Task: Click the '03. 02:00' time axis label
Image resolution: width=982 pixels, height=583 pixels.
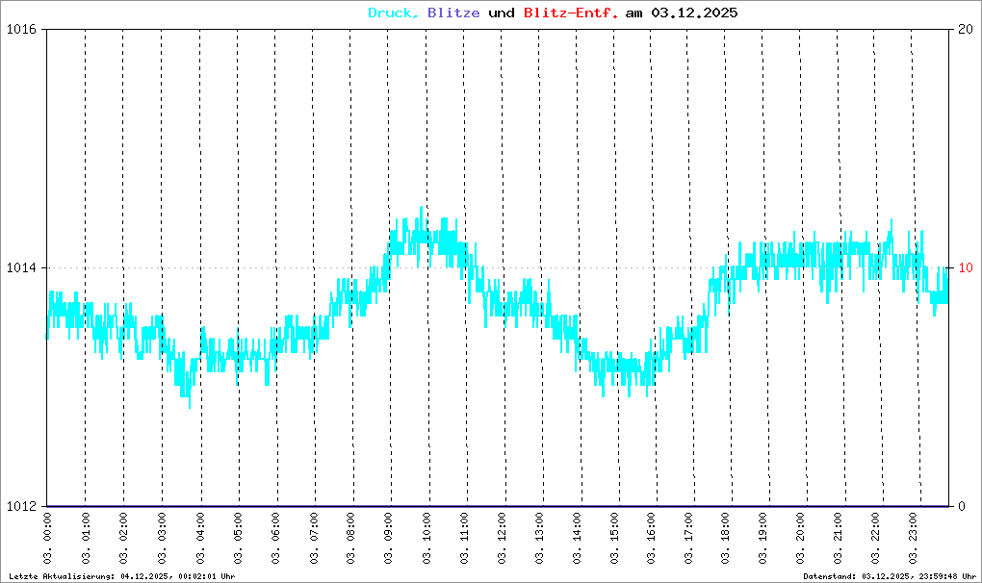Action: coord(123,539)
